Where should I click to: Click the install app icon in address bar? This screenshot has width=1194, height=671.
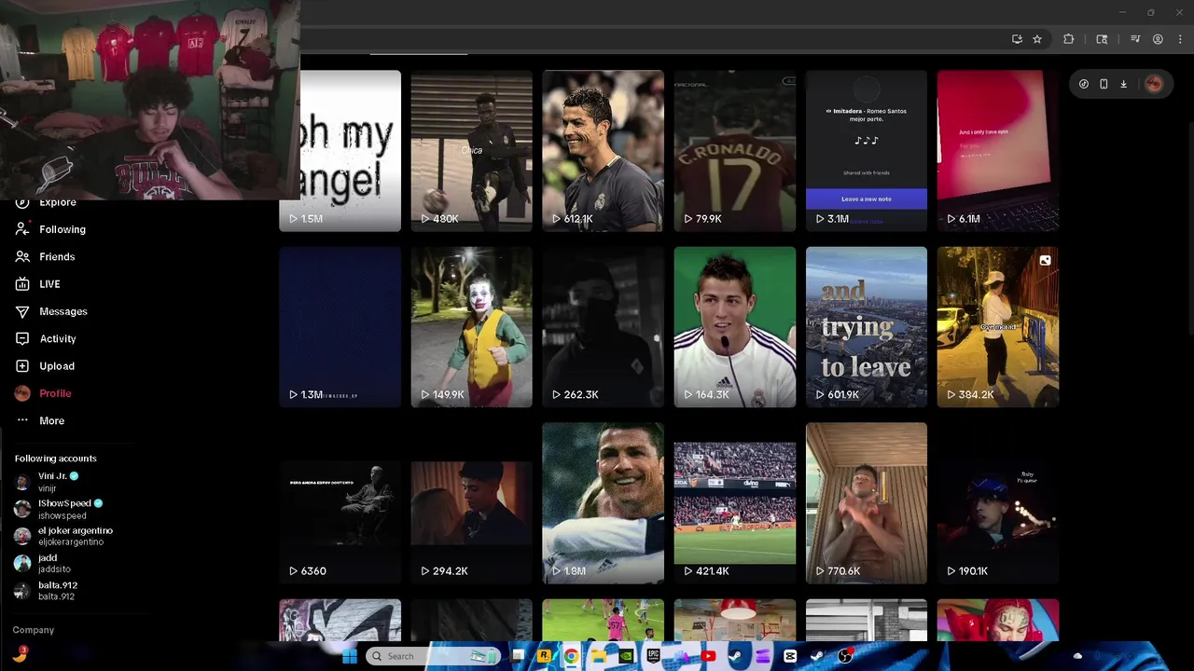pyautogui.click(x=1017, y=39)
